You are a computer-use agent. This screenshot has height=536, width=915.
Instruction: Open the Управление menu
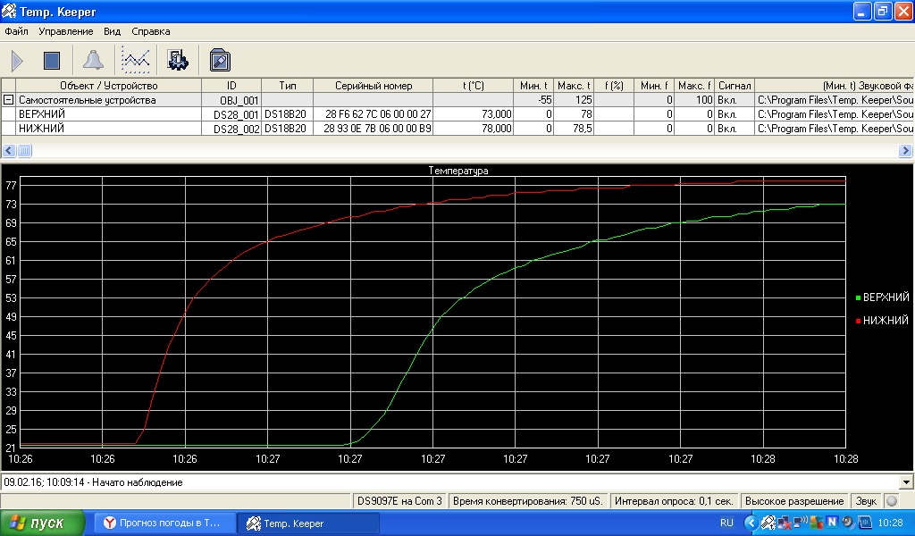(x=66, y=31)
